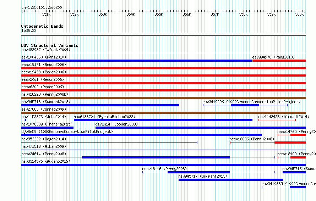The height and width of the screenshot is (201, 316).
Task: Select variant label nsv953222 (Dogan2014)
Action: [x=44, y=139]
